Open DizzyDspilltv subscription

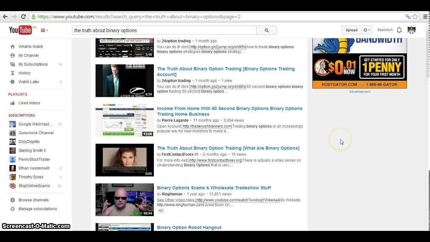pos(29,142)
